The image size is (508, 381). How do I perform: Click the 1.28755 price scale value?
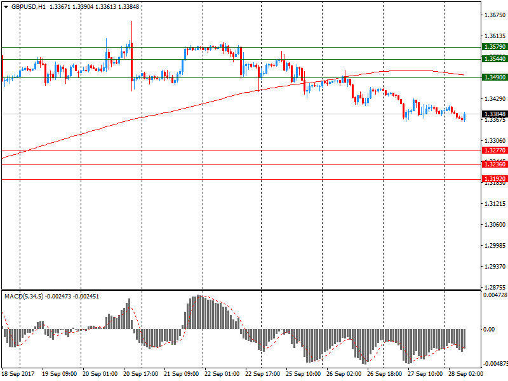click(x=495, y=288)
